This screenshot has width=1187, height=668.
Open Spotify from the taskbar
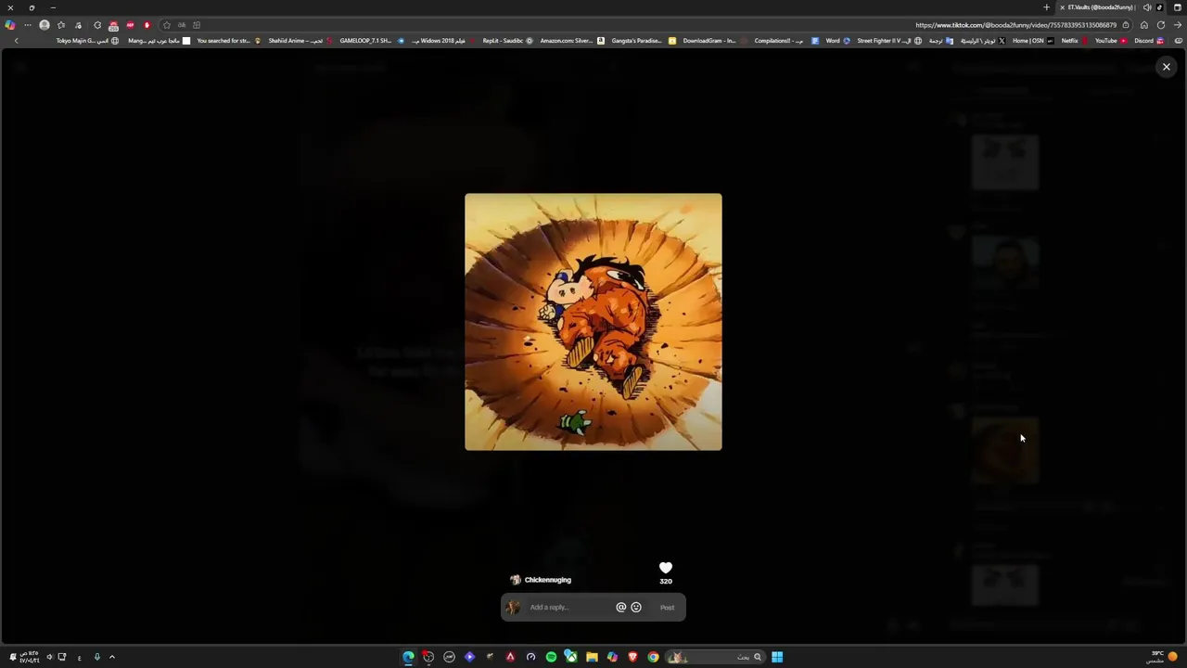551,657
